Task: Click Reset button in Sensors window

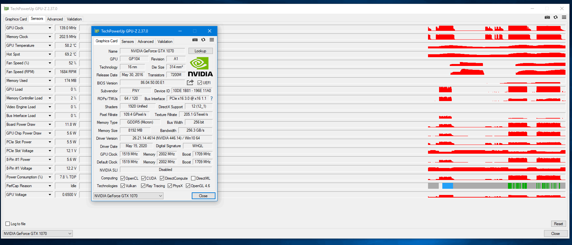Action: (x=559, y=224)
